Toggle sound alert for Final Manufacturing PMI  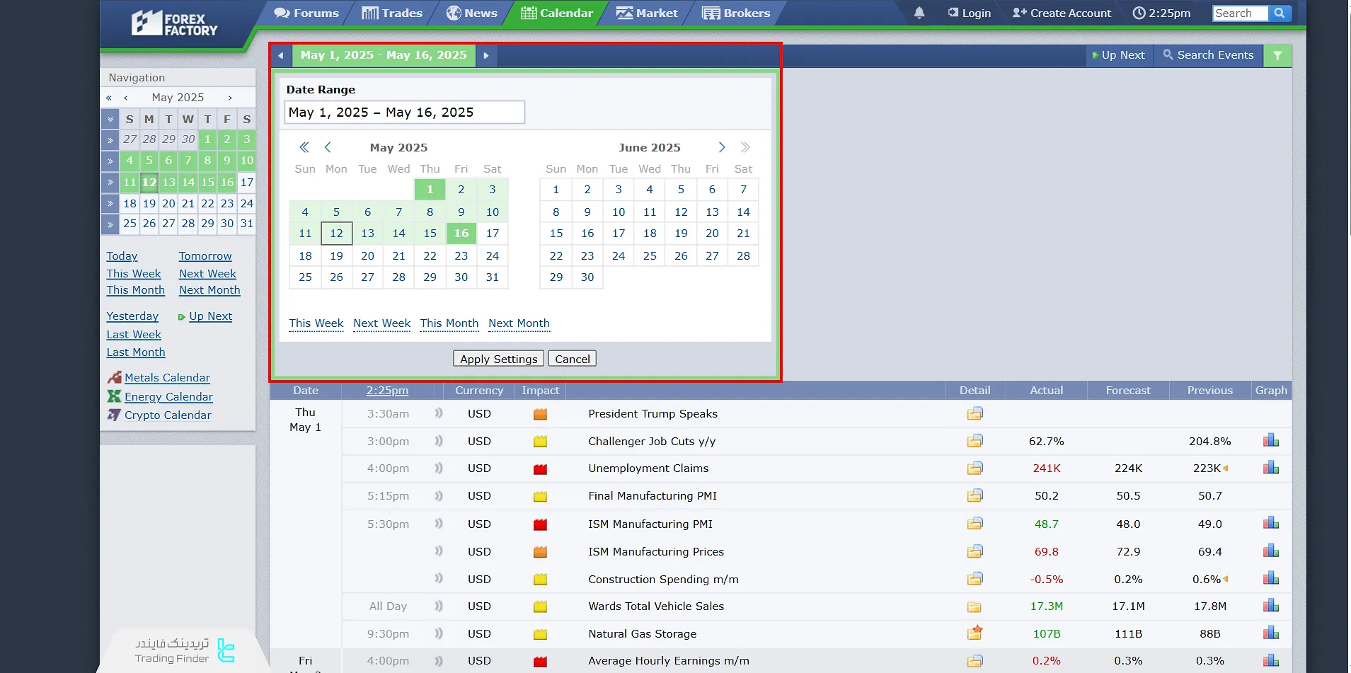pyautogui.click(x=439, y=496)
